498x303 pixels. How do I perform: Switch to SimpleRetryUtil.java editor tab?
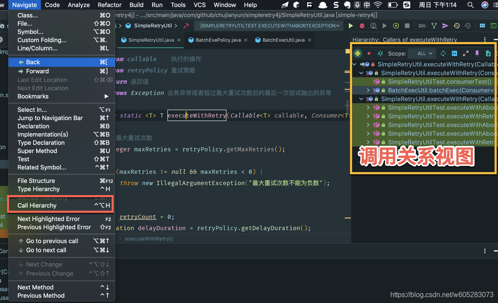pyautogui.click(x=151, y=40)
